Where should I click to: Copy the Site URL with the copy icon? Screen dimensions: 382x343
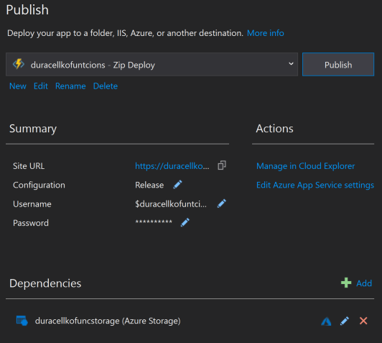[x=222, y=165]
